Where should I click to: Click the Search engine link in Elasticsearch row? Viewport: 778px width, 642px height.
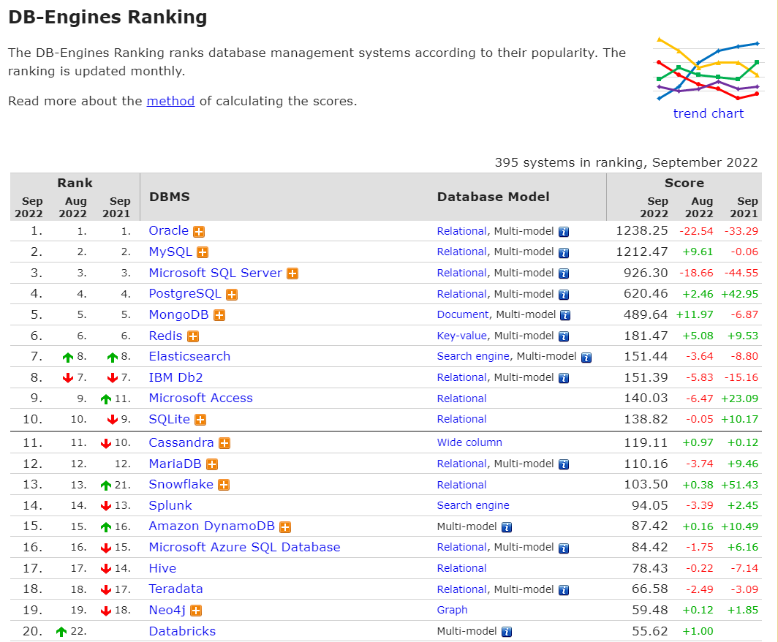click(x=473, y=356)
